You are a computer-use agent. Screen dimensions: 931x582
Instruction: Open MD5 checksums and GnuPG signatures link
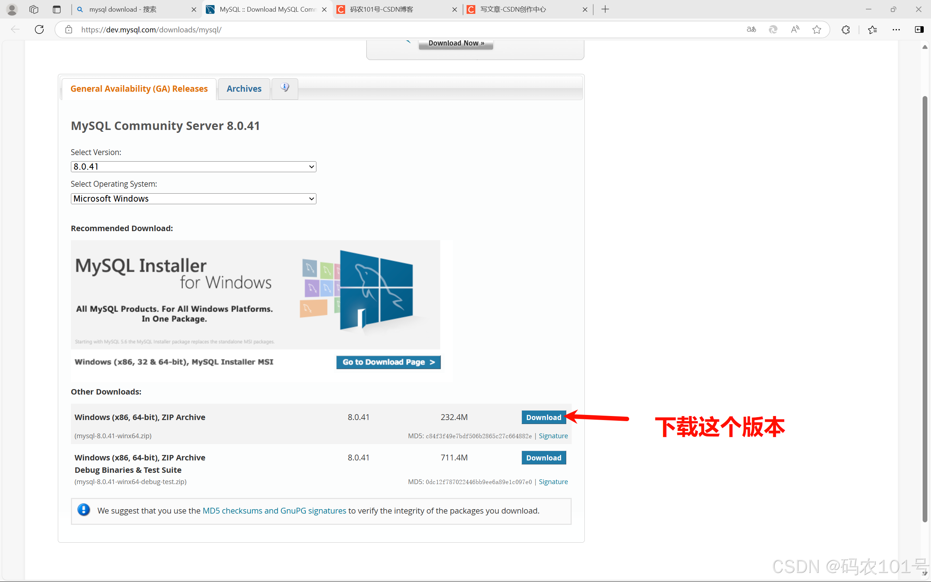pos(274,511)
